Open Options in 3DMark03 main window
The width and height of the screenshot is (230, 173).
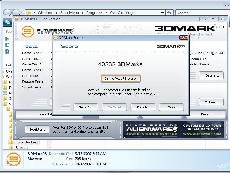click(211, 102)
